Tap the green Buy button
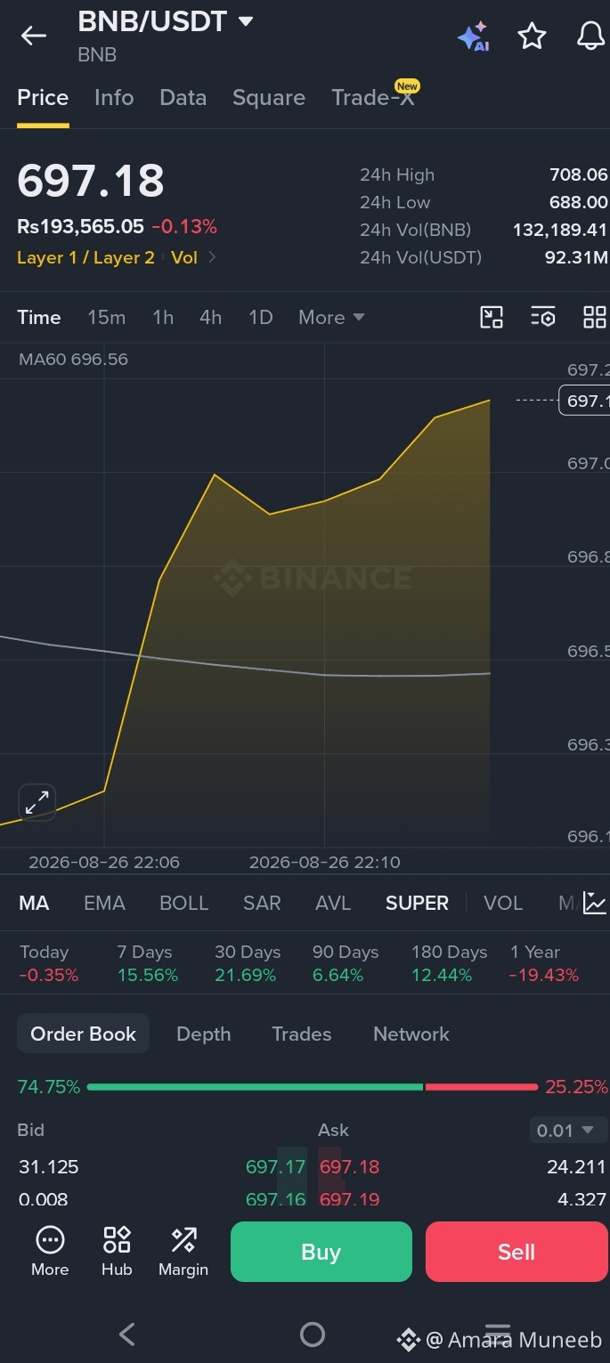Viewport: 610px width, 1363px height. pos(321,1252)
